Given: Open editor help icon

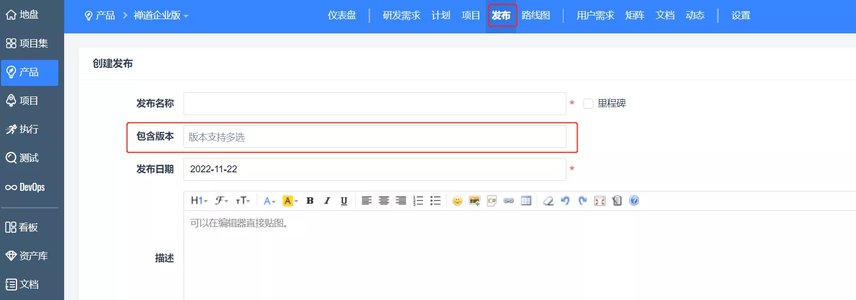Looking at the screenshot, I should pyautogui.click(x=634, y=200).
